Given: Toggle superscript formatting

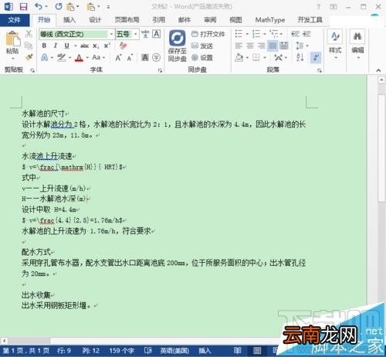Looking at the screenshot, I should pos(107,46).
